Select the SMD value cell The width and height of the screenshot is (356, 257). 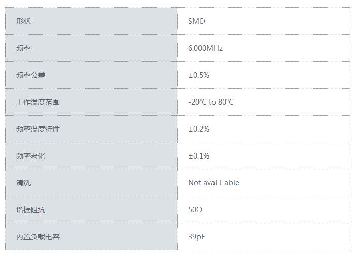196,21
